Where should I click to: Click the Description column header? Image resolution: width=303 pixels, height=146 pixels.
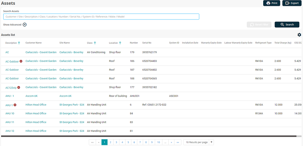point(11,43)
